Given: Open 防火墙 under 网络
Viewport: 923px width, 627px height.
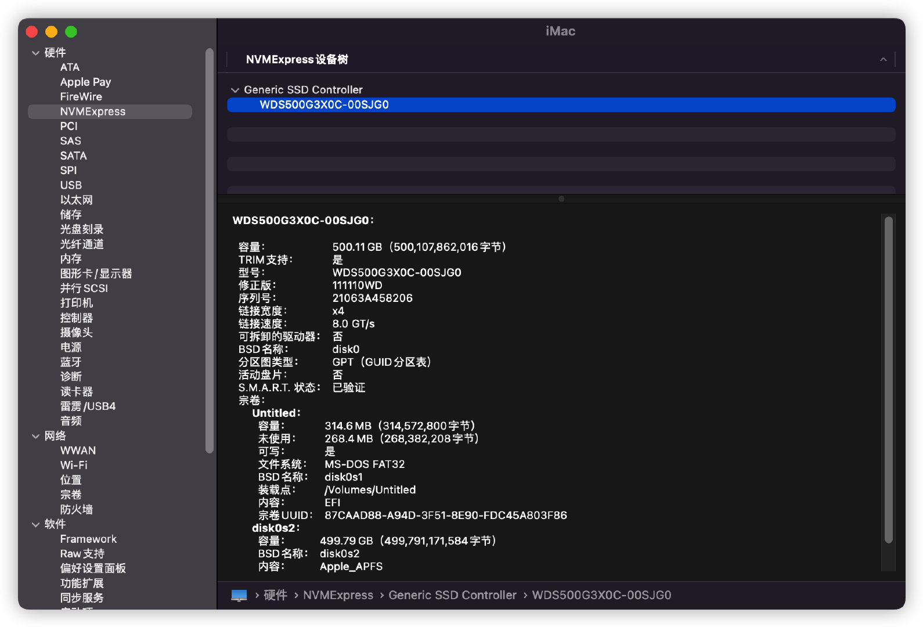Looking at the screenshot, I should 76,510.
